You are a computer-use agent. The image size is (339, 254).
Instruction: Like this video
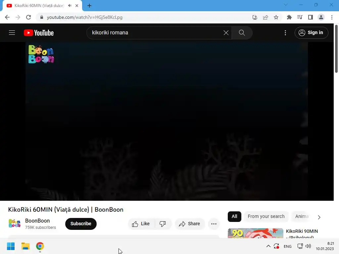click(x=141, y=224)
